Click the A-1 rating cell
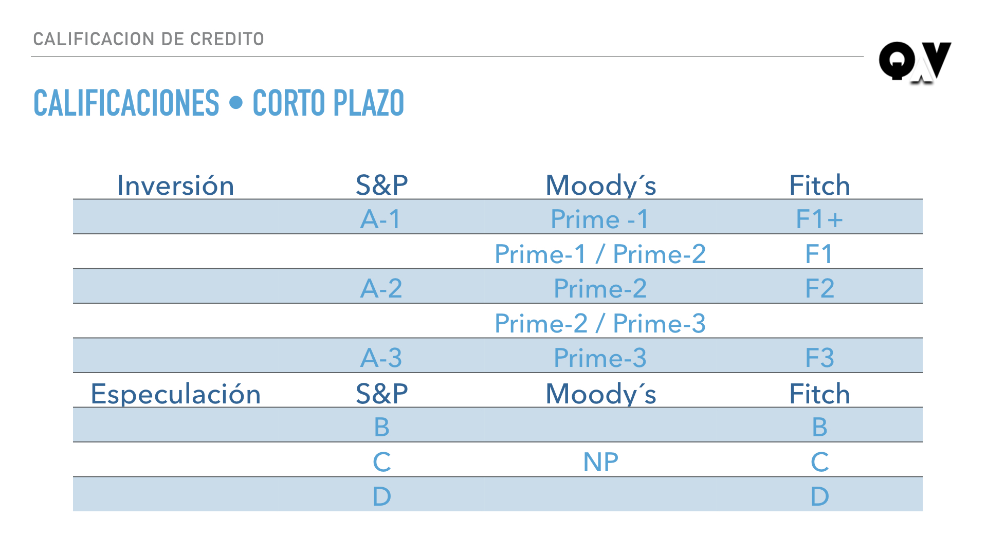 [380, 219]
